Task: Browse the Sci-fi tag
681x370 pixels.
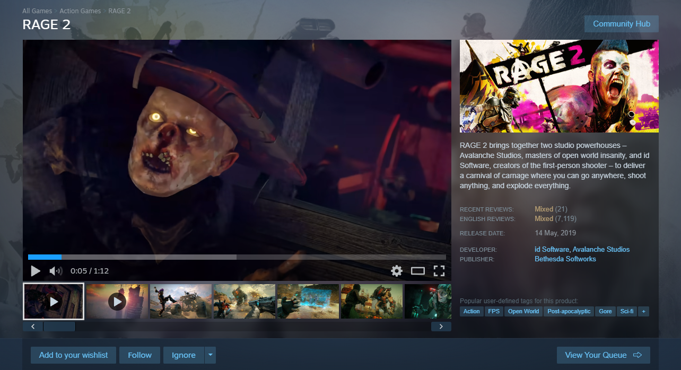Action: 627,312
